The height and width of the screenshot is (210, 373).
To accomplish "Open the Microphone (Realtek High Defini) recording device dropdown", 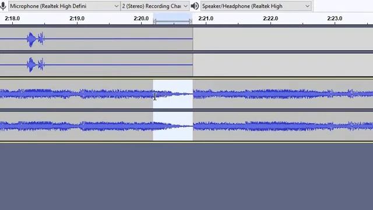I will click(64, 6).
